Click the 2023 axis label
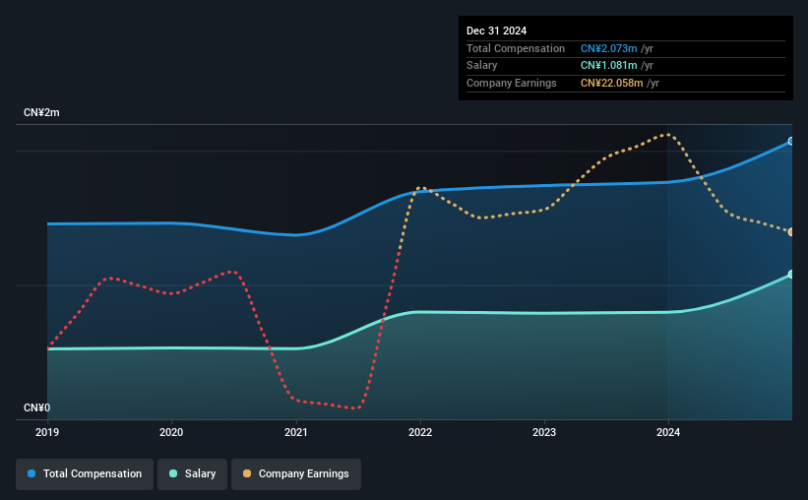The width and height of the screenshot is (808, 500). 544,432
